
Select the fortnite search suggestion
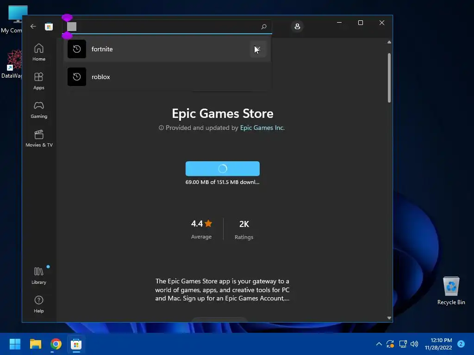(168, 49)
